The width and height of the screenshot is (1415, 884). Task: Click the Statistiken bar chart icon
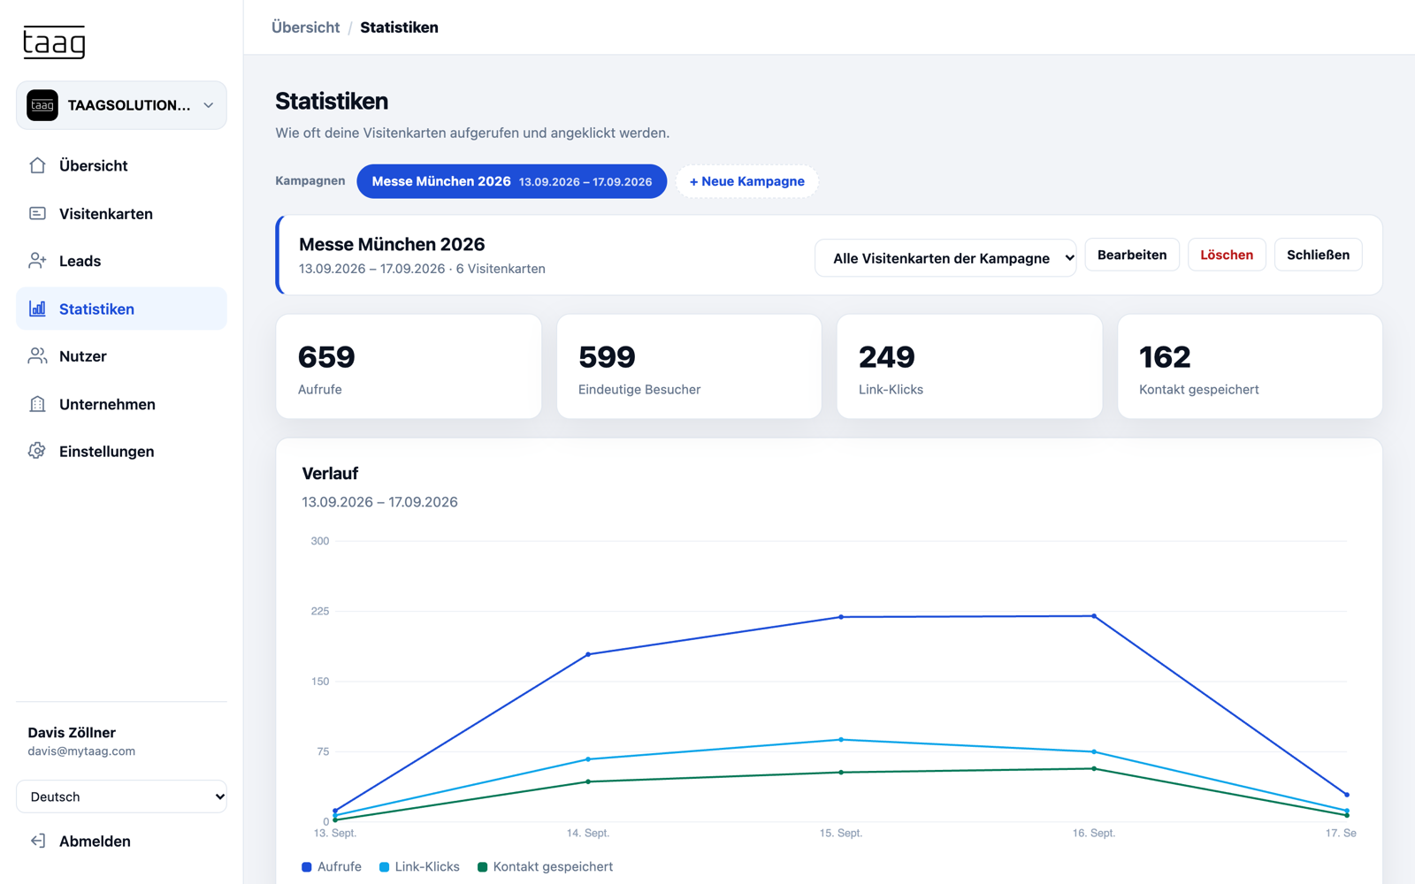pos(37,309)
